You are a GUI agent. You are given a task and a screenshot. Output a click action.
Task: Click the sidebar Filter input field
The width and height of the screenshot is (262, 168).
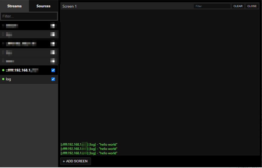pos(29,16)
